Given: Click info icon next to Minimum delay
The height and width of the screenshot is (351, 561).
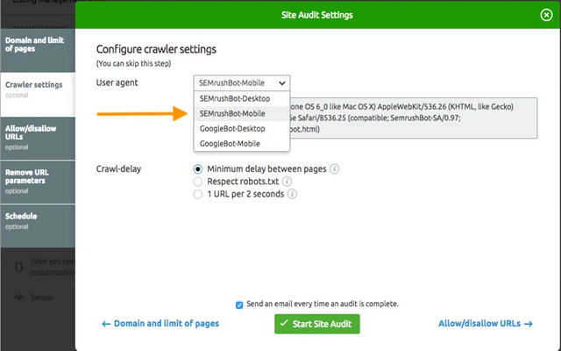Looking at the screenshot, I should tap(335, 169).
